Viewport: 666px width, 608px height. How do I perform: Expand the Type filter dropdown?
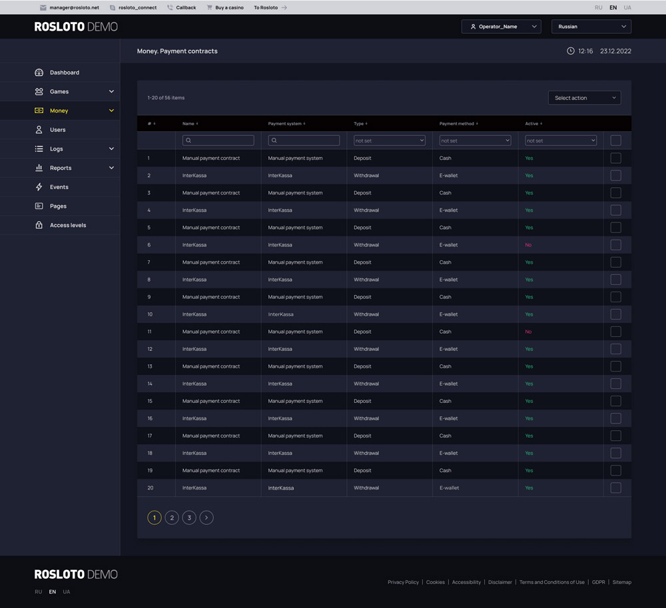point(389,141)
